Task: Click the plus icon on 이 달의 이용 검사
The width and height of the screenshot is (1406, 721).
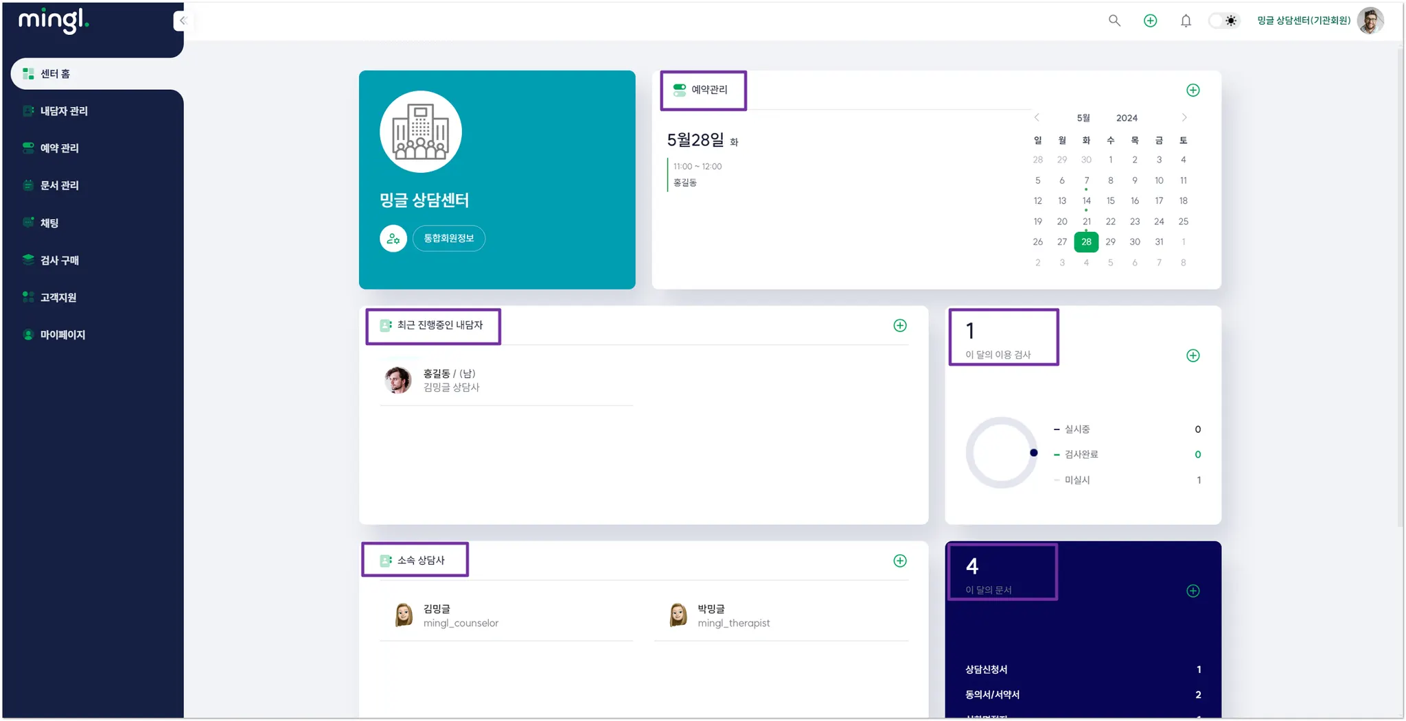Action: click(1193, 355)
